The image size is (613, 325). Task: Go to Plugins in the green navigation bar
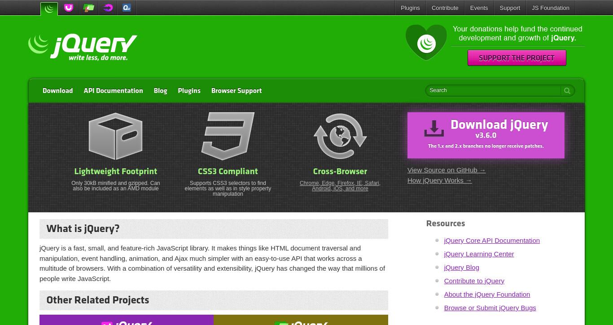click(189, 91)
